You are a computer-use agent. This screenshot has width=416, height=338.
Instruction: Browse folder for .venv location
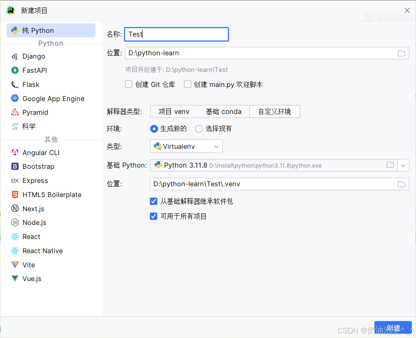point(401,184)
